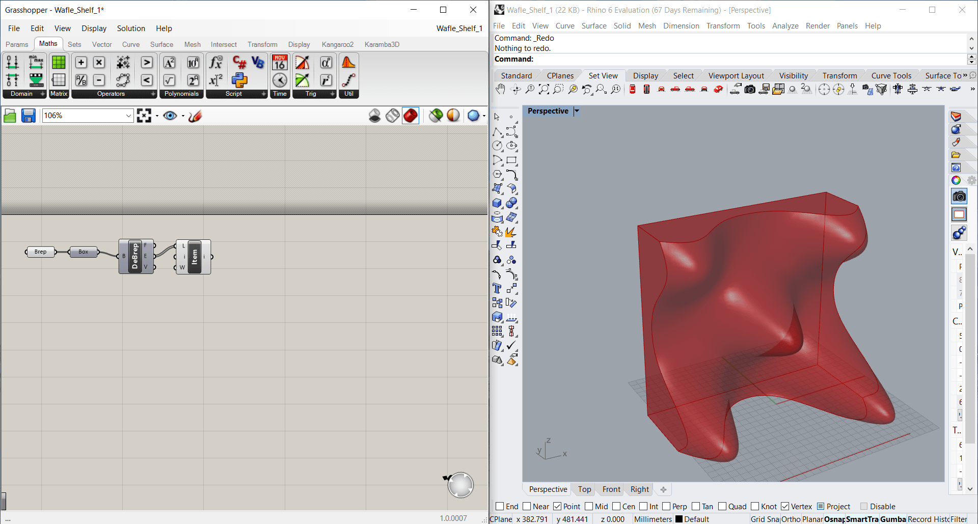Viewport: 978px width, 524px height.
Task: Select the C# script component icon
Action: pos(239,62)
